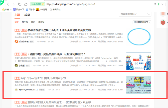168x108 pixels.
Task: Click the view count eye showing 15
Action: [50, 90]
